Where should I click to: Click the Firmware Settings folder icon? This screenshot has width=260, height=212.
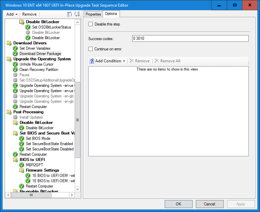pos(22,170)
